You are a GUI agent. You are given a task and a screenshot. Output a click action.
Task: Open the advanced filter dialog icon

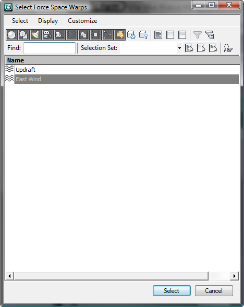pos(210,35)
